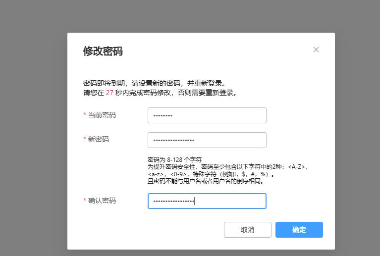
Task: Click the 取消 button
Action: (x=247, y=230)
